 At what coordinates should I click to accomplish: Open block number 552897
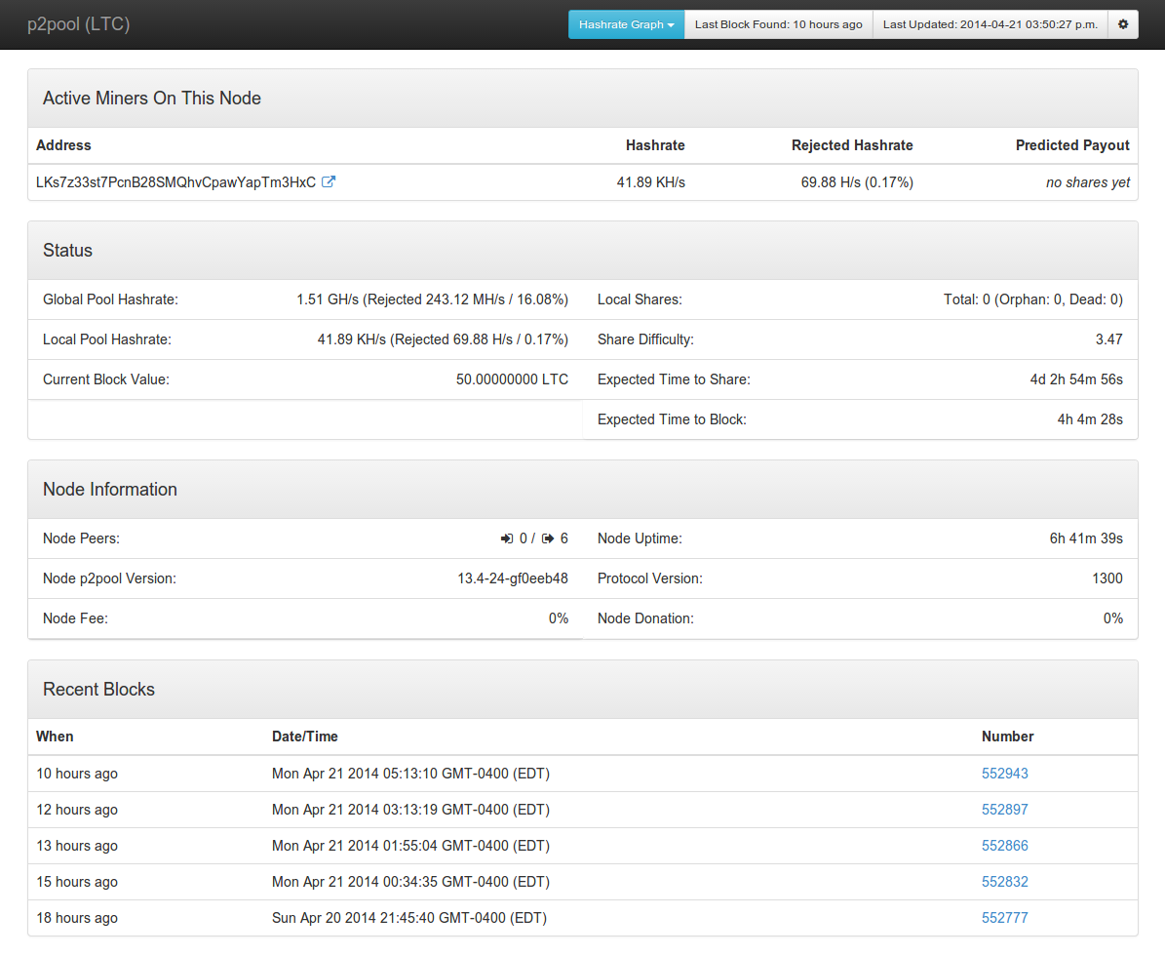pyautogui.click(x=1004, y=810)
